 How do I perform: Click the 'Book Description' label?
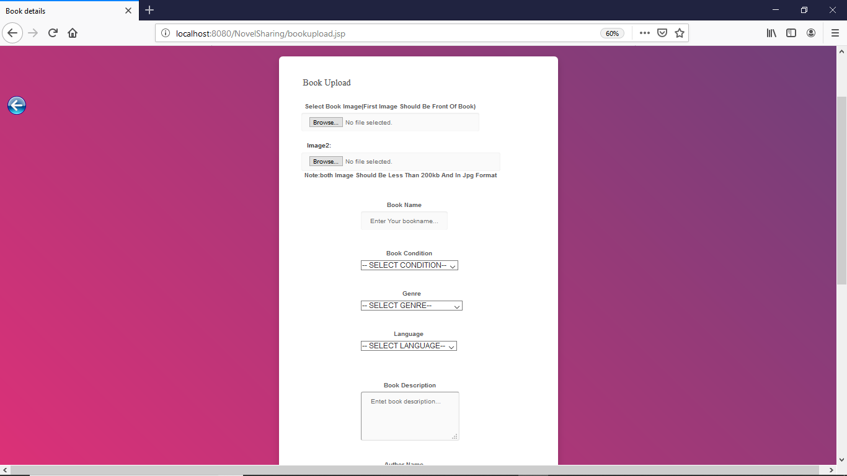coord(410,386)
